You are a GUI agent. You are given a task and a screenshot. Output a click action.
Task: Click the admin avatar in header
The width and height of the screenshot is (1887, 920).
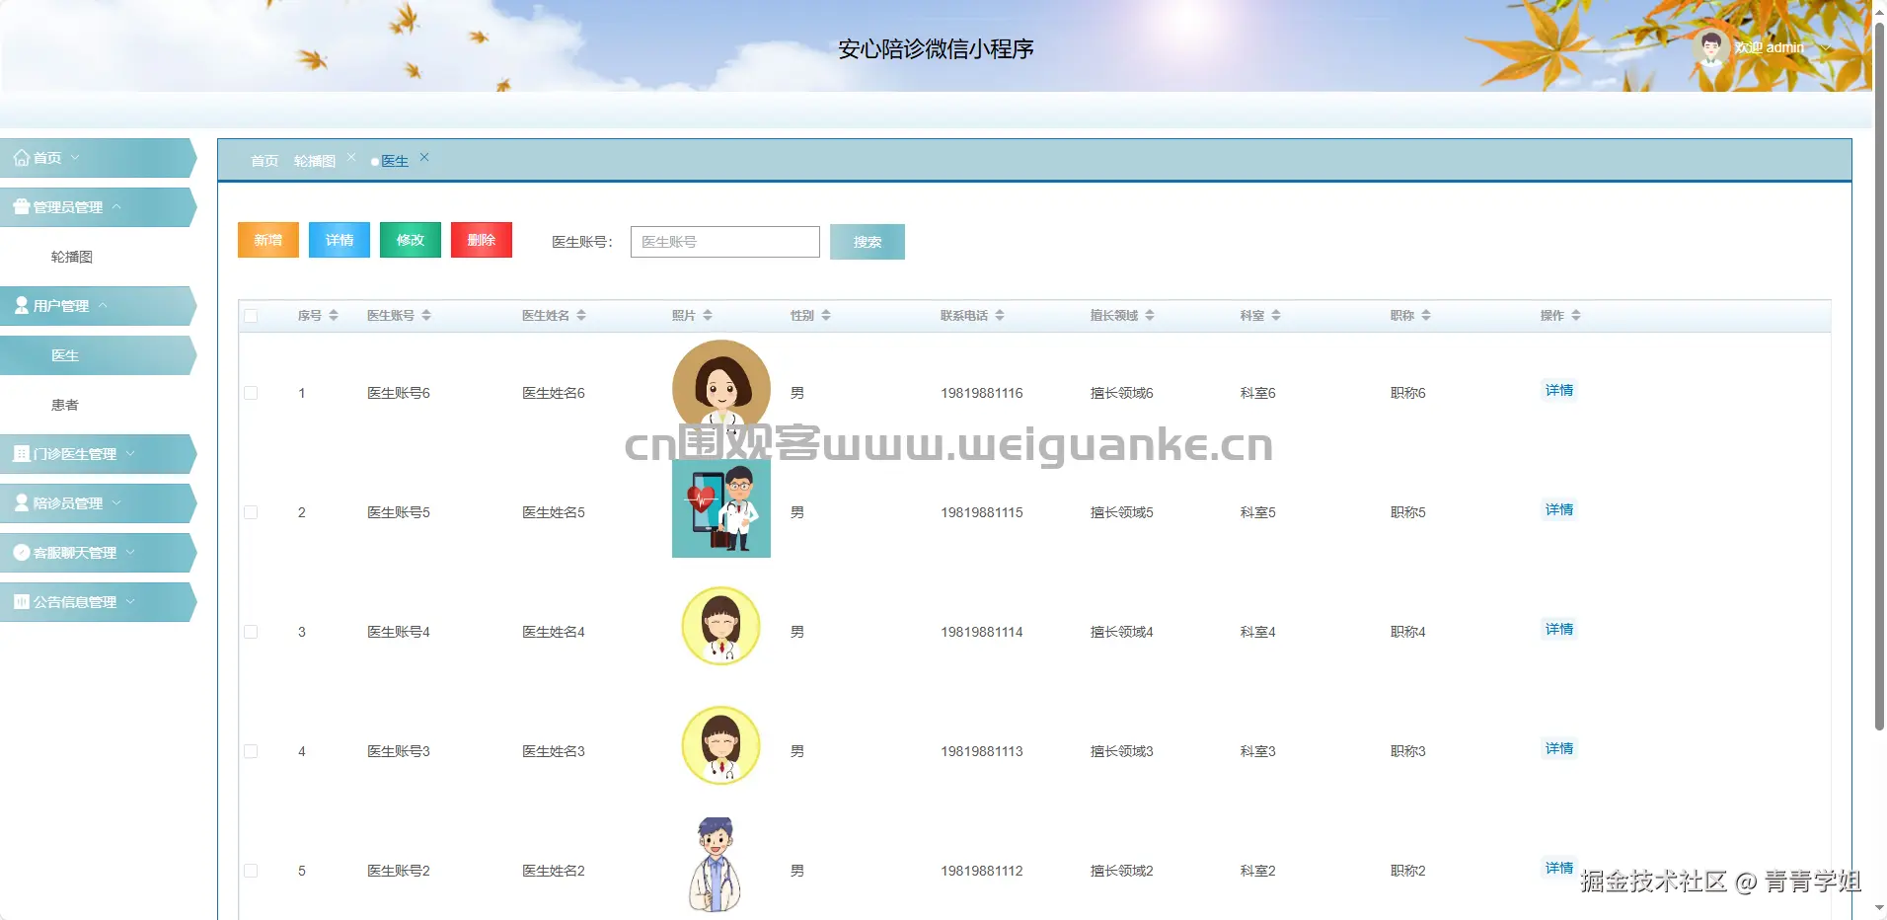[1712, 47]
